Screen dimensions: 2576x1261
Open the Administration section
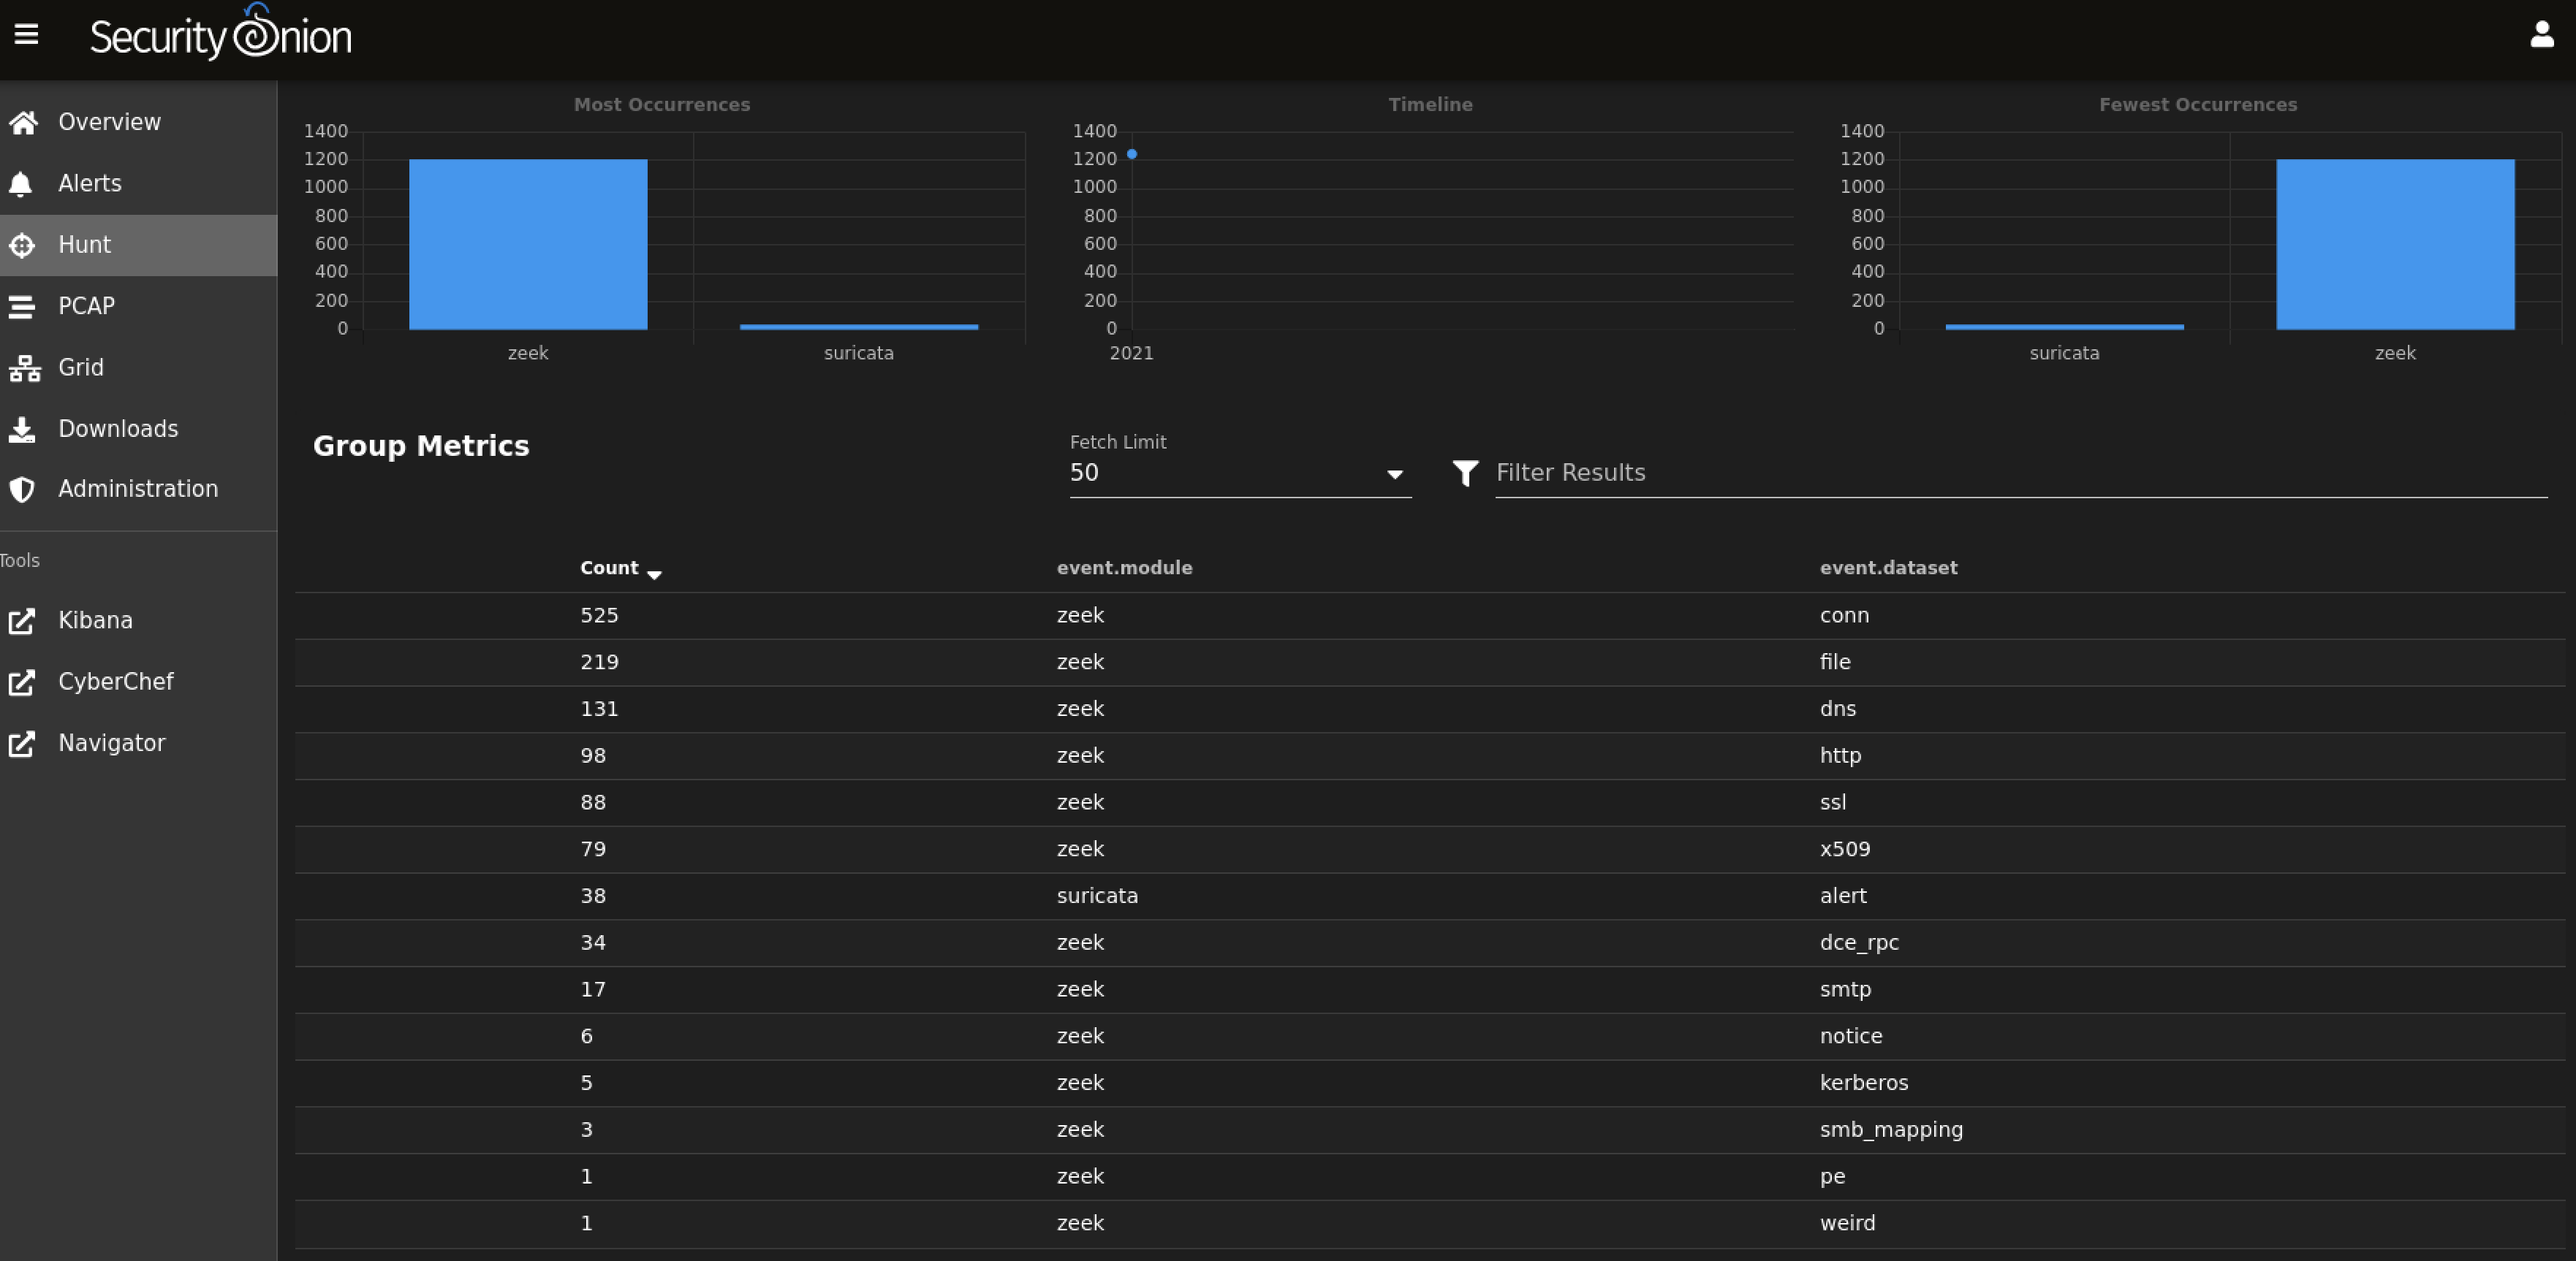(x=138, y=489)
